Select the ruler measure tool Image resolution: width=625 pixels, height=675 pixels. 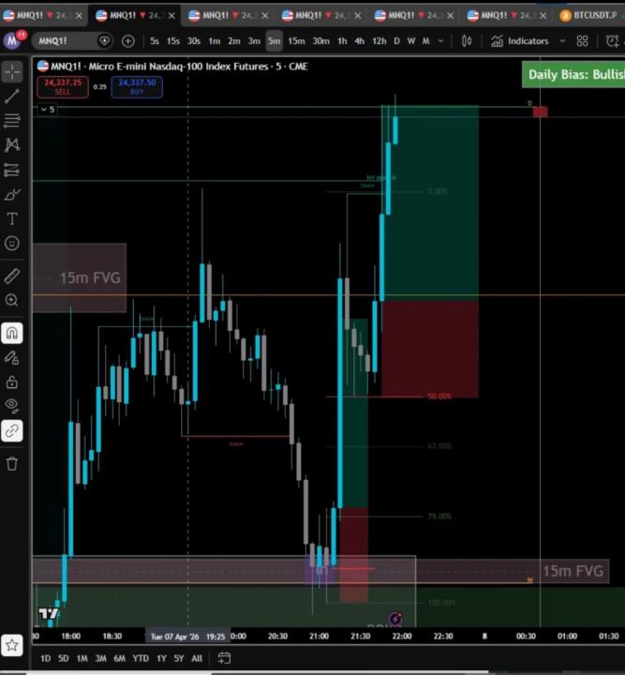(12, 276)
